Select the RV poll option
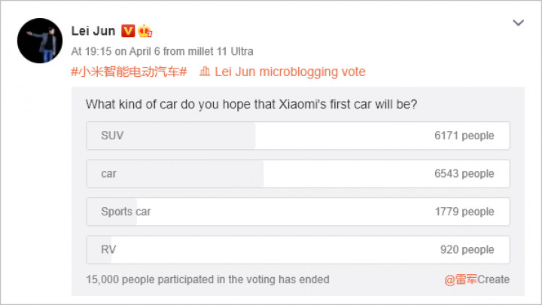 [x=298, y=250]
